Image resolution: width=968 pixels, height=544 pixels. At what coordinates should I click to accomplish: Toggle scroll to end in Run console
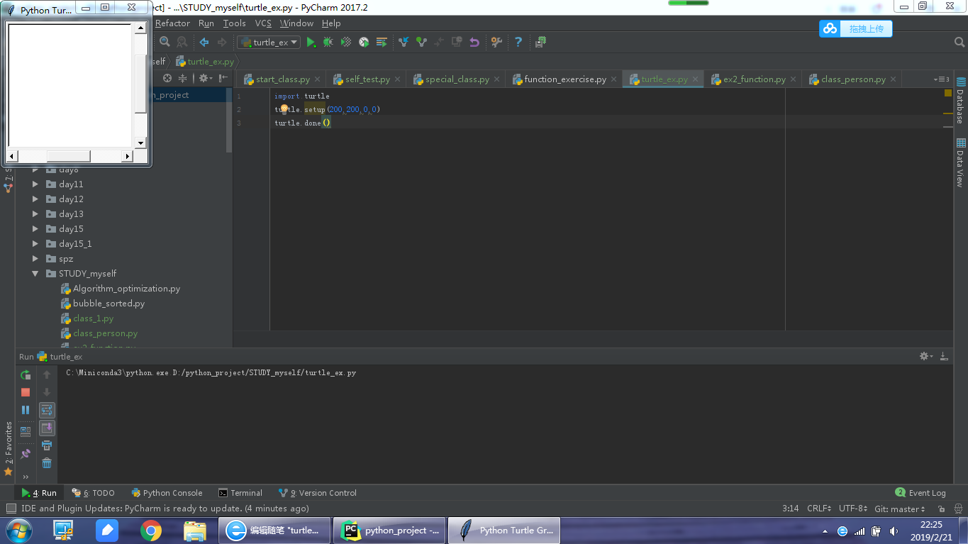point(47,428)
